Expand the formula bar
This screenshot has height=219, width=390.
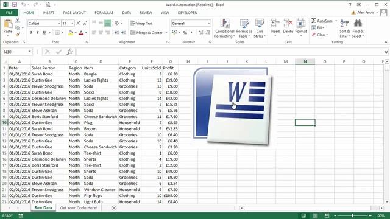(x=386, y=52)
